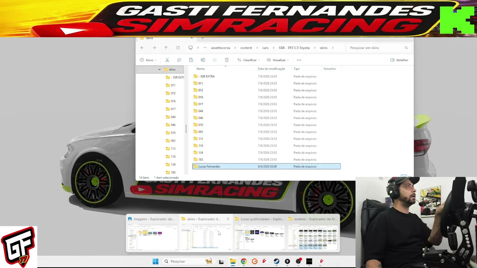The width and height of the screenshot is (477, 268).
Task: Click the Copy icon in Explorer toolbar
Action: click(179, 60)
